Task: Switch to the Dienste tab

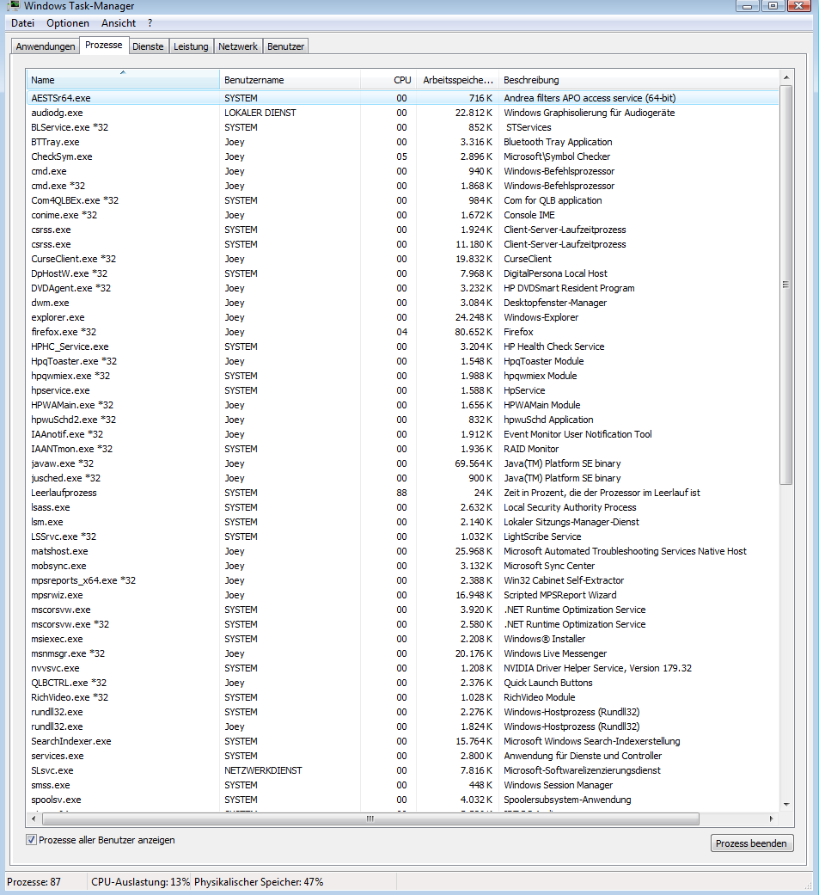Action: click(x=148, y=46)
